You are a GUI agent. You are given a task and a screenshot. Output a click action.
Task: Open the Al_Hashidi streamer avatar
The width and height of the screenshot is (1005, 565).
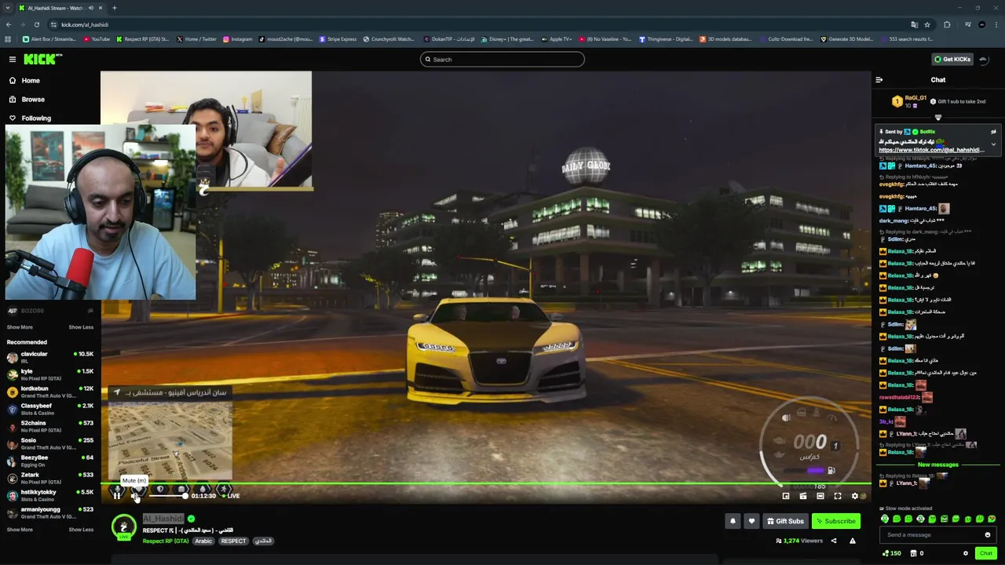point(123,527)
